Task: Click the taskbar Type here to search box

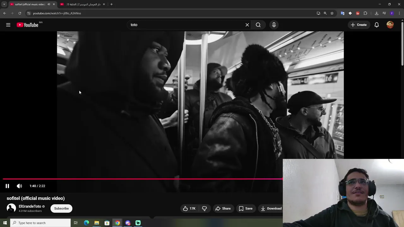Action: 40,223
